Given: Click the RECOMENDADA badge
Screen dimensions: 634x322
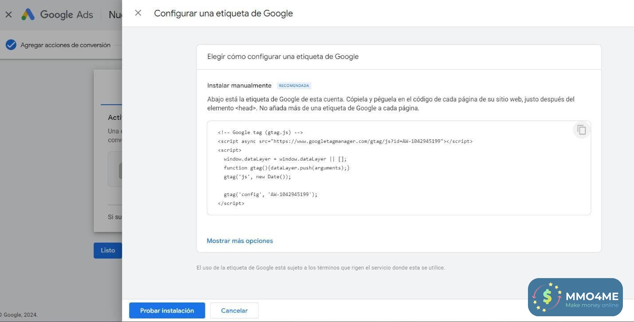Looking at the screenshot, I should (x=294, y=86).
